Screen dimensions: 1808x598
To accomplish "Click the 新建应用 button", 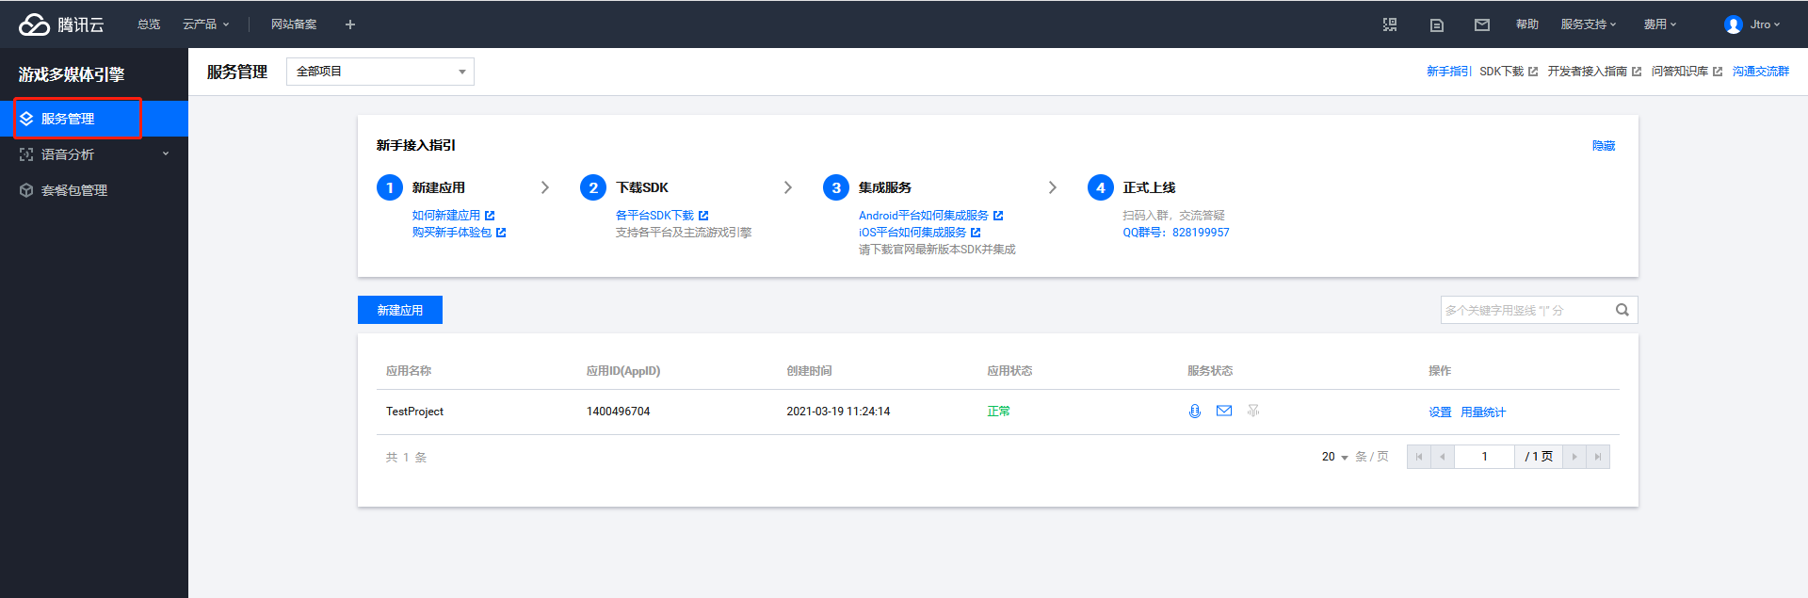I will 399,310.
